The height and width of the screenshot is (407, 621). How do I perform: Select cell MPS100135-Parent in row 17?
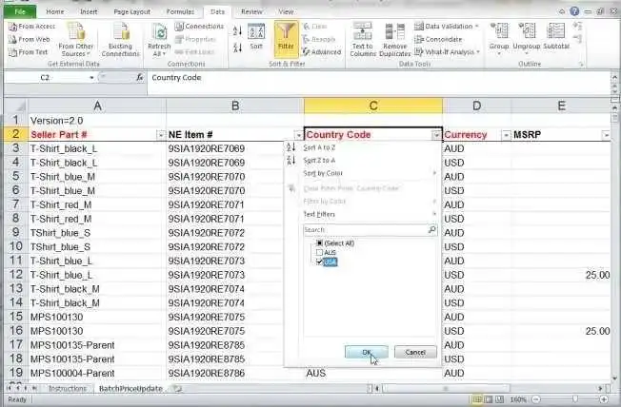(x=97, y=345)
